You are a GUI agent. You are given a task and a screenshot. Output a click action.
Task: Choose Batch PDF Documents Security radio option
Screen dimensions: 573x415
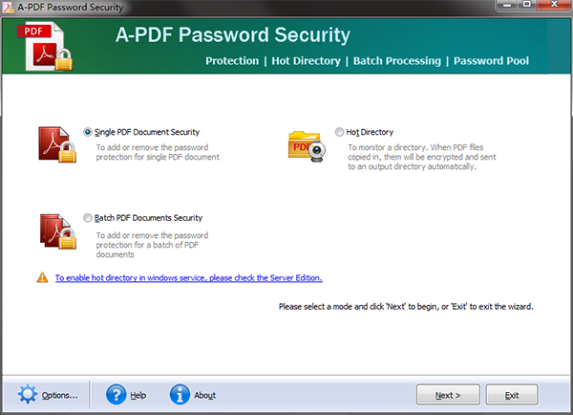tap(89, 218)
